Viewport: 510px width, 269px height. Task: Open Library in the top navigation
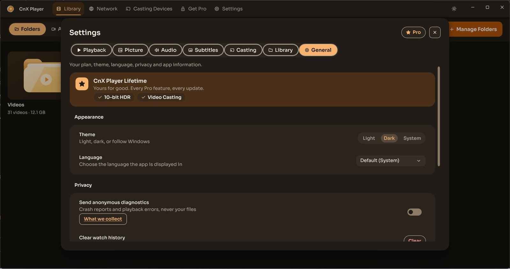(69, 9)
